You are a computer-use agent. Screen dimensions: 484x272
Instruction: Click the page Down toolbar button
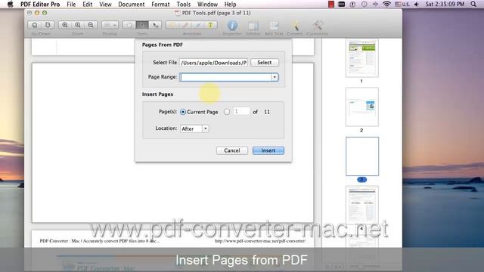coord(48,25)
